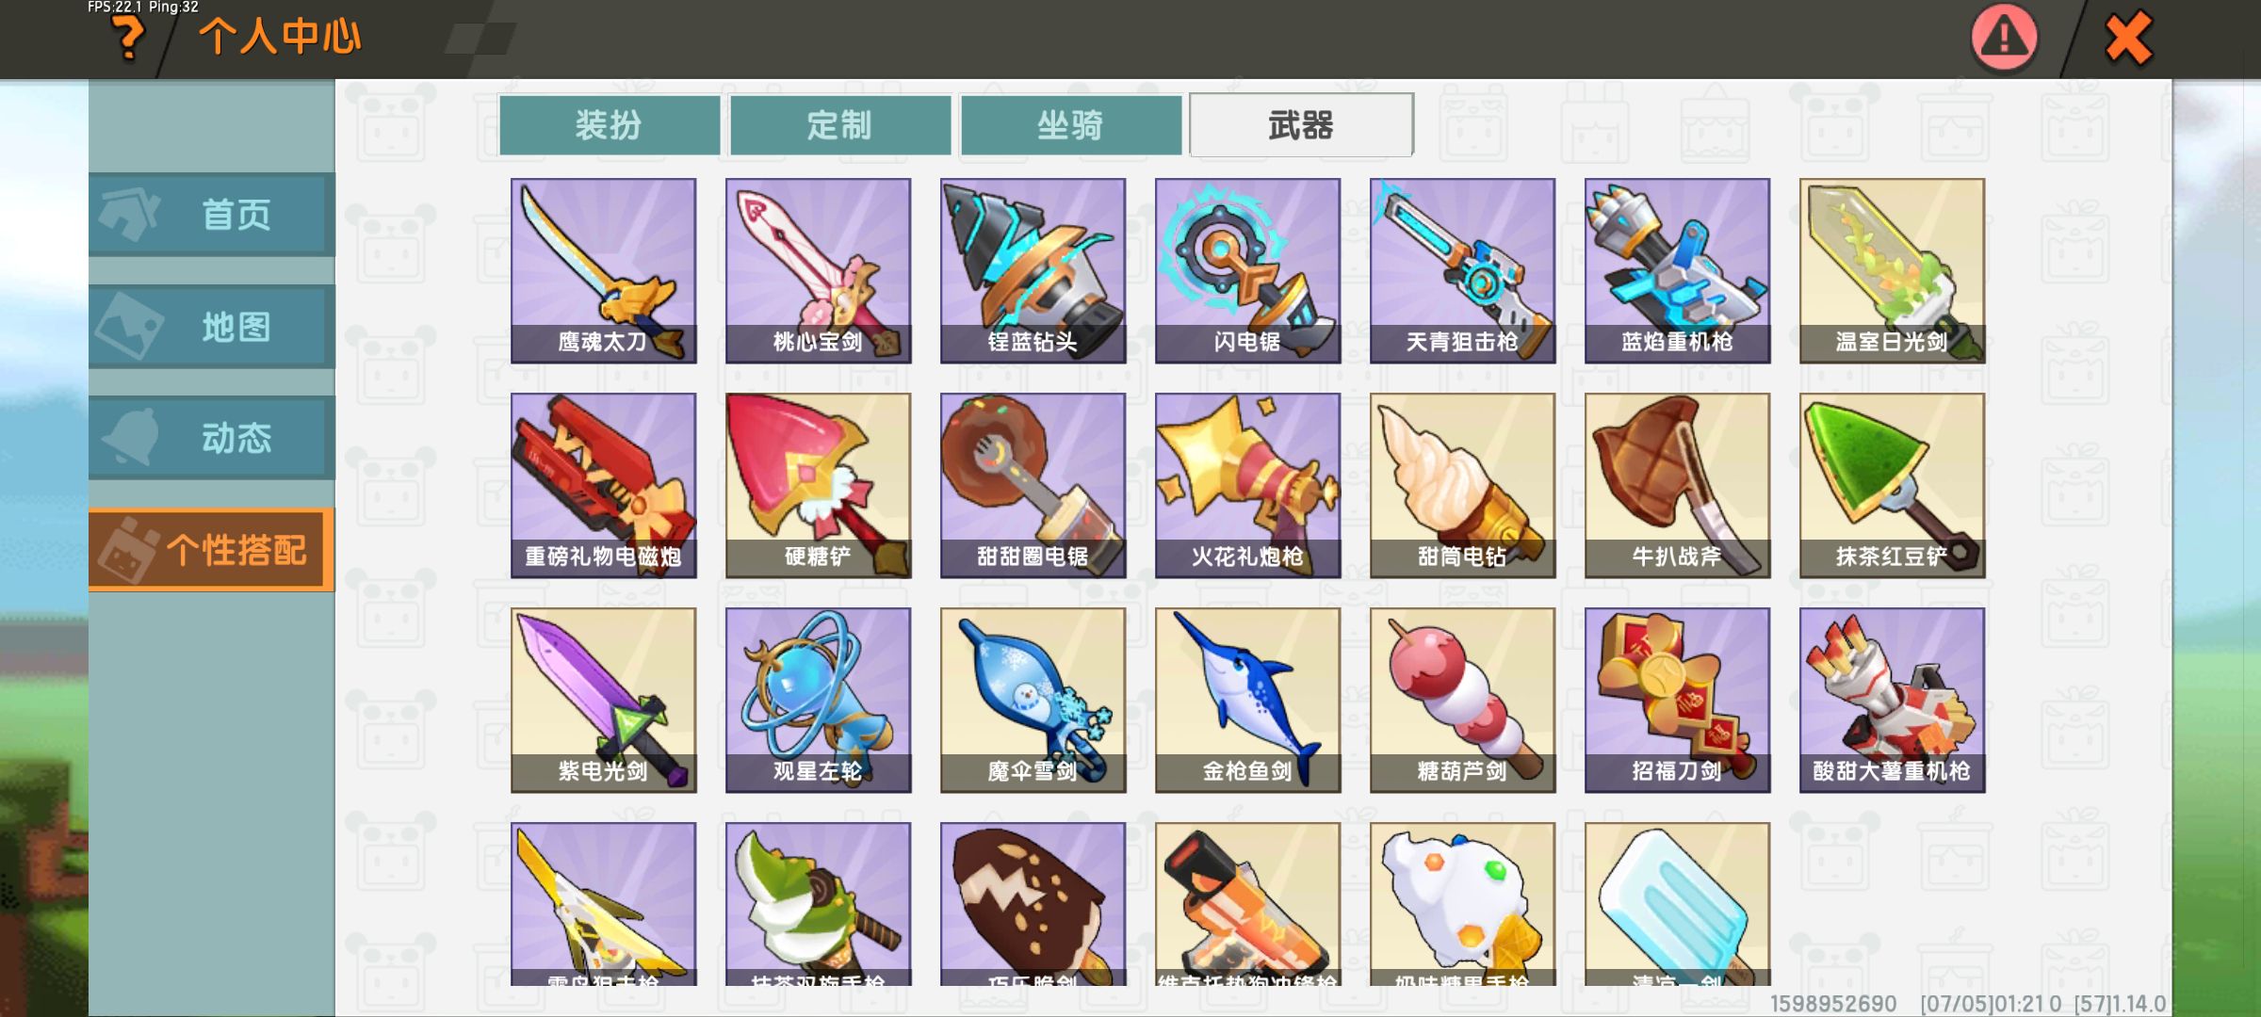The image size is (2261, 1017).
Task: Select the 甜甜圈电锯 donut chainsaw
Action: click(x=1033, y=485)
